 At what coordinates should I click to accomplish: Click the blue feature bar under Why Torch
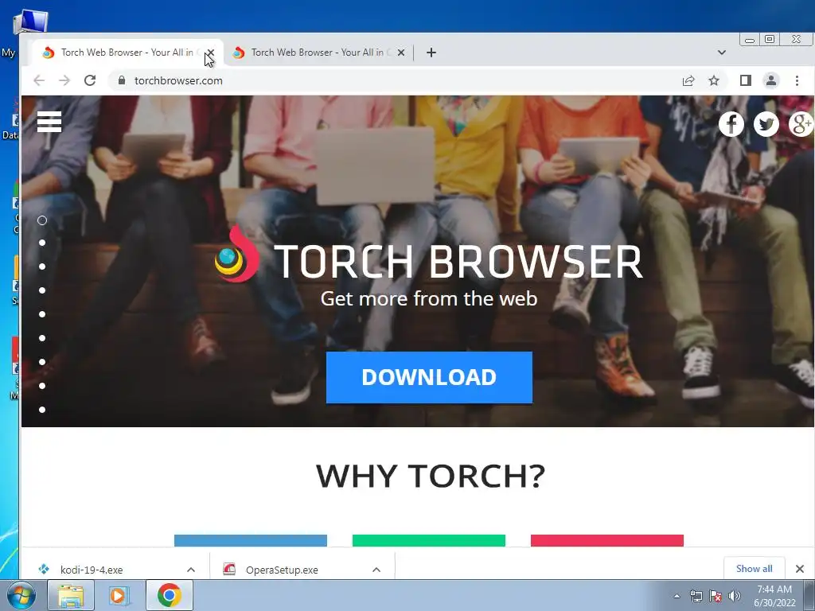coord(251,540)
